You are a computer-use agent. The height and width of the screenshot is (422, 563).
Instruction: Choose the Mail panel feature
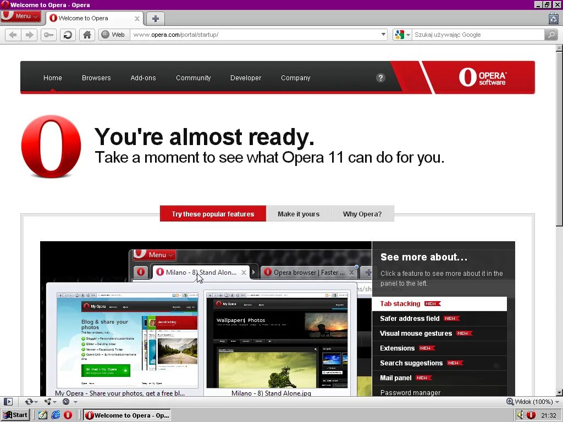(x=439, y=378)
